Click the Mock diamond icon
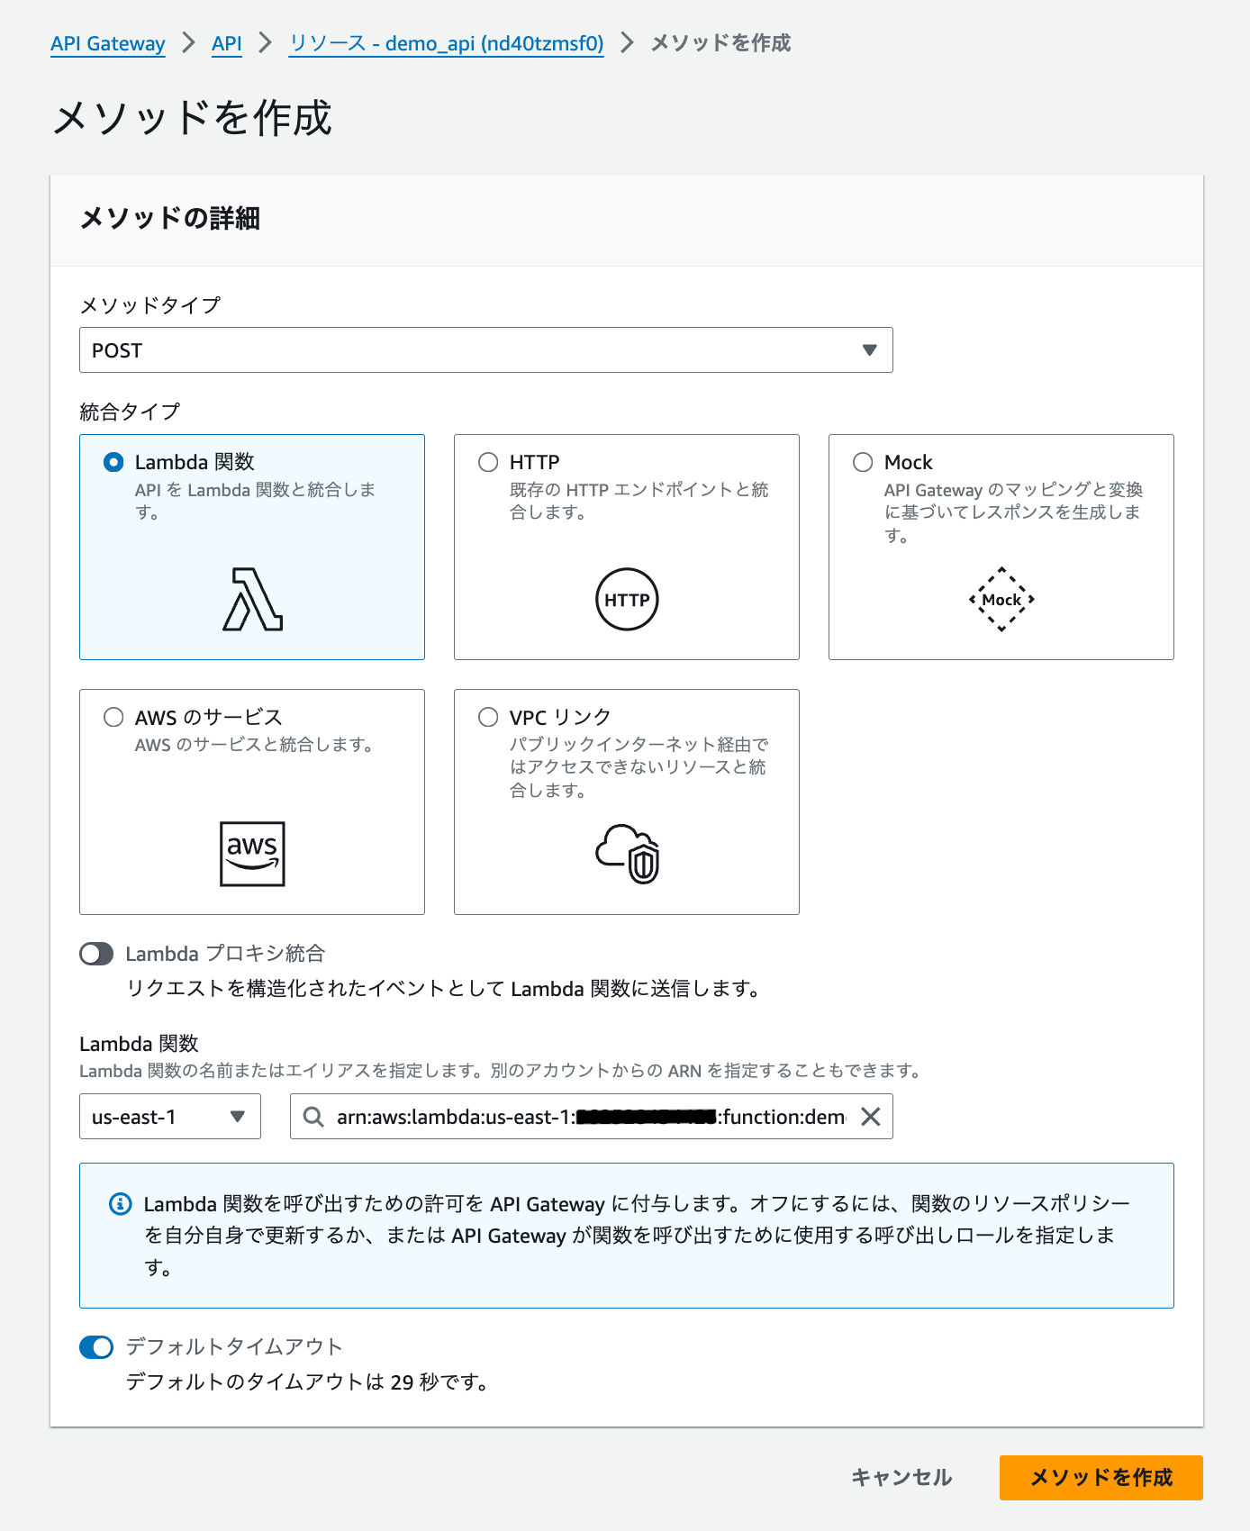Screen dimensions: 1250x1531 coord(1001,599)
